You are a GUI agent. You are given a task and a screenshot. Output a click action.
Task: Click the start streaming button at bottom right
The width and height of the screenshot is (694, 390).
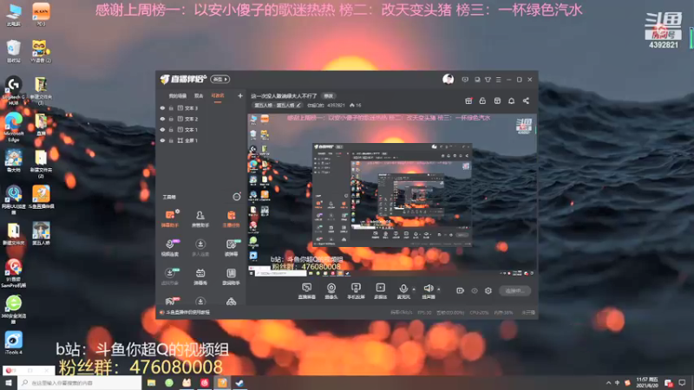point(514,290)
